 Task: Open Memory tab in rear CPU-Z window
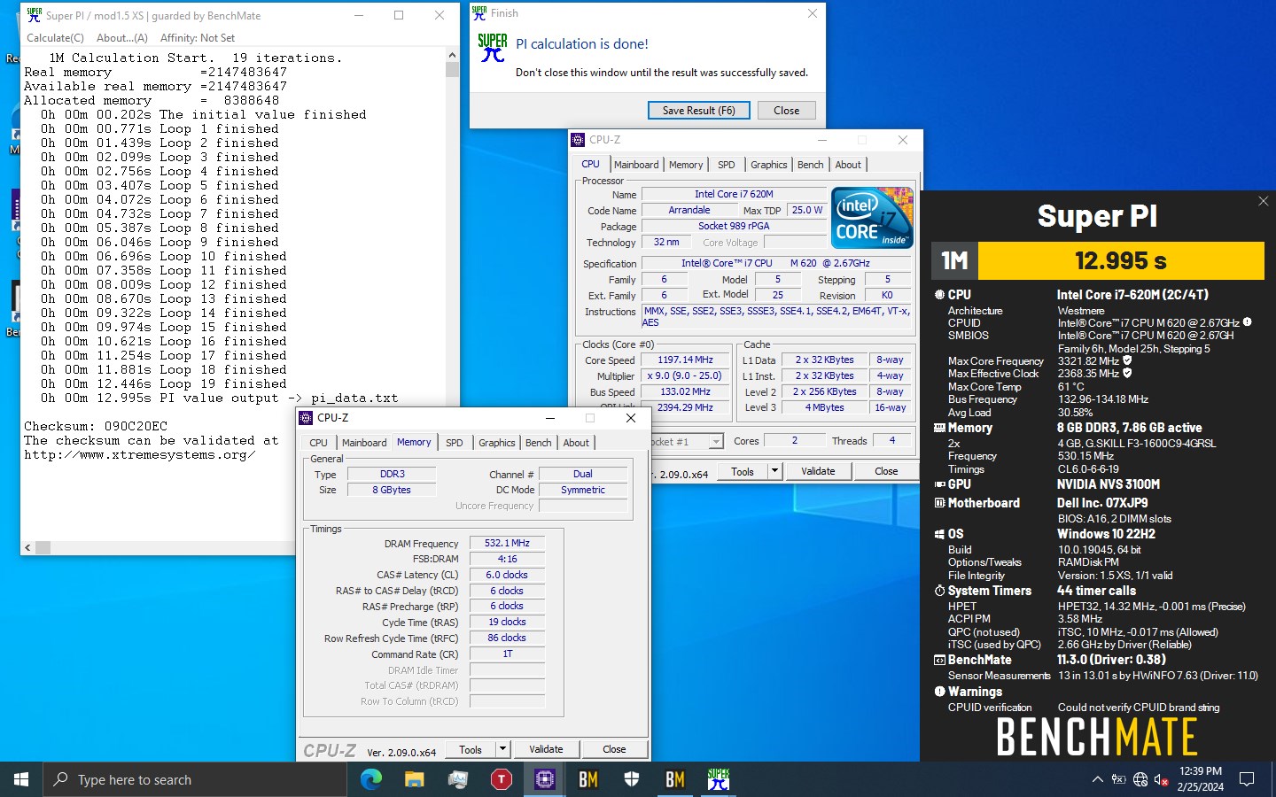[x=686, y=165]
